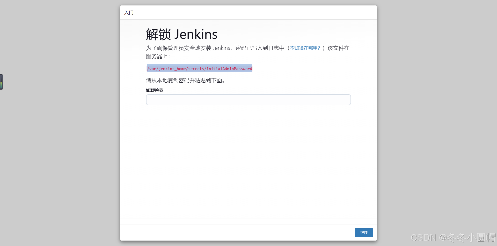Click the 入门 dialog title

(x=129, y=13)
